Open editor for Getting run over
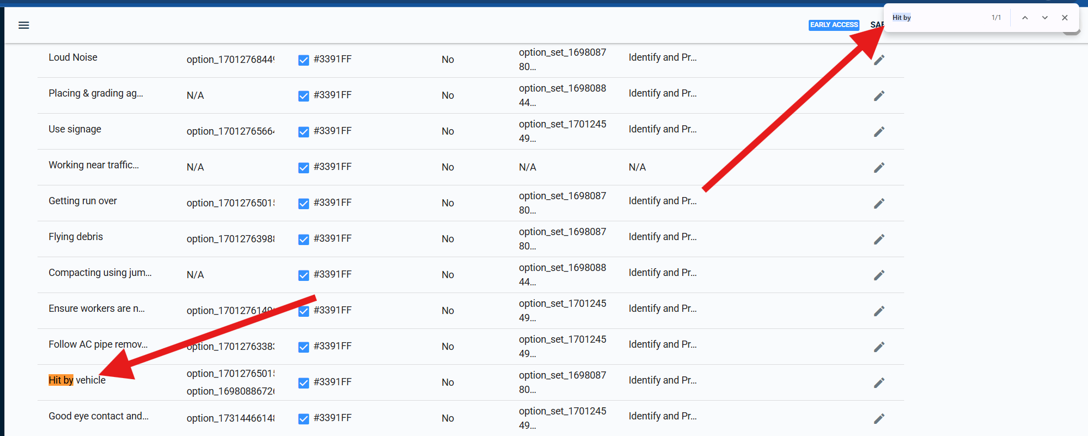 pos(879,203)
